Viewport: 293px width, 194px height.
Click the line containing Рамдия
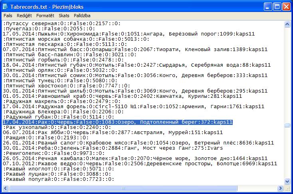click(46, 138)
